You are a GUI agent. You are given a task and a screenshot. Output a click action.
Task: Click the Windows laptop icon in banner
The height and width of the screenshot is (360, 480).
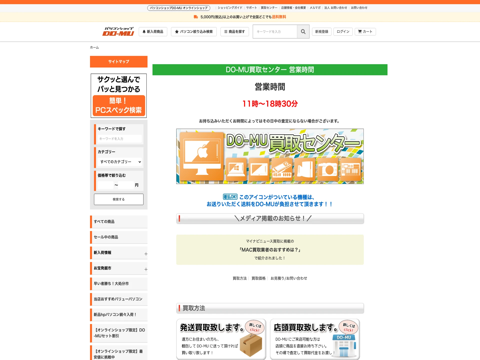click(x=236, y=169)
